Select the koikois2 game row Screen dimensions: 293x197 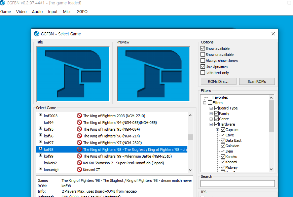(112, 163)
